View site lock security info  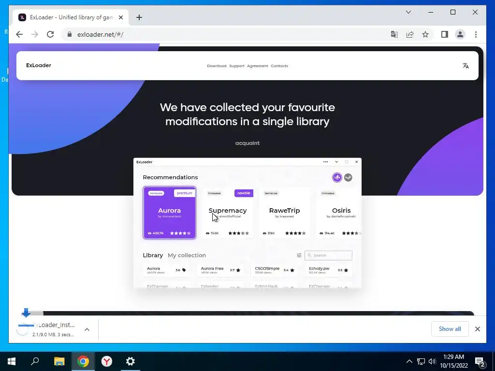point(70,34)
